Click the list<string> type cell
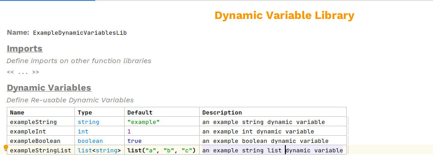The width and height of the screenshot is (433, 165). pos(99,150)
